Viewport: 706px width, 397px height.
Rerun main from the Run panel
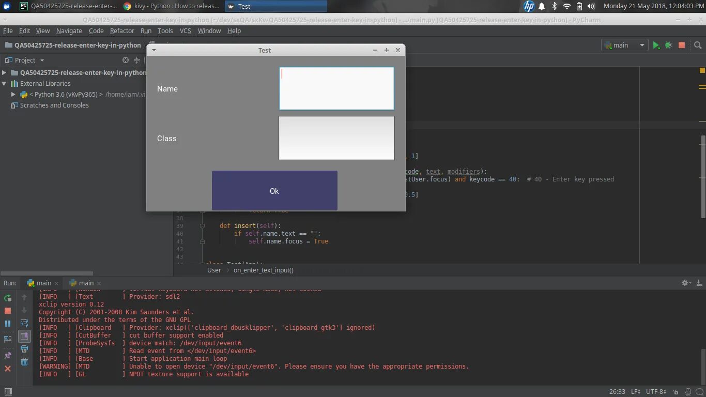click(x=8, y=298)
